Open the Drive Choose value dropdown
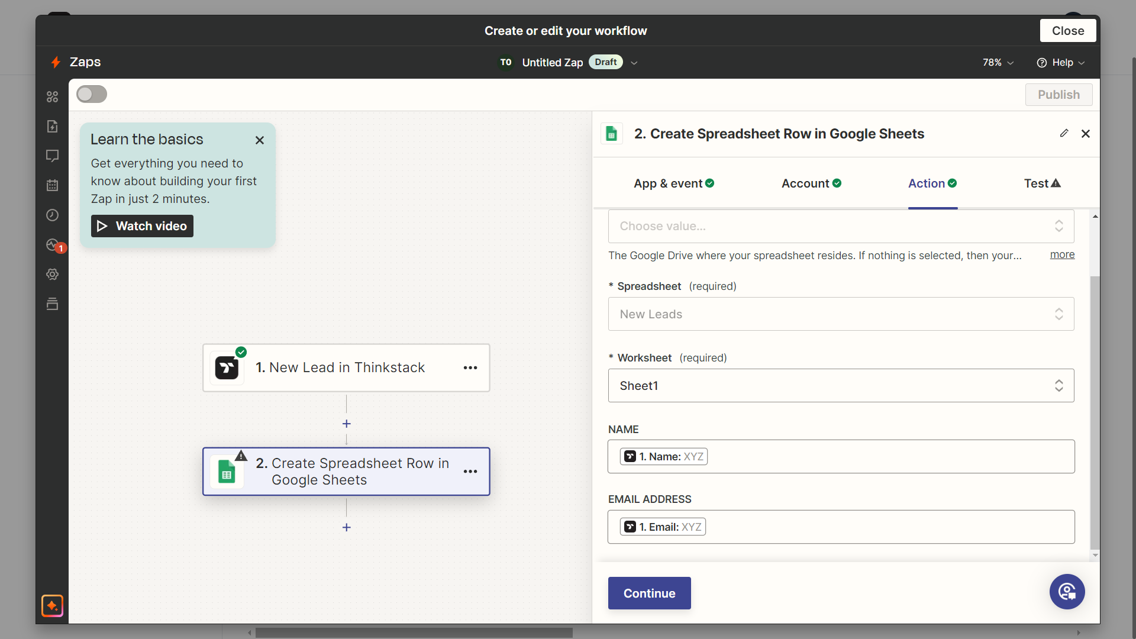Image resolution: width=1136 pixels, height=639 pixels. (x=841, y=226)
